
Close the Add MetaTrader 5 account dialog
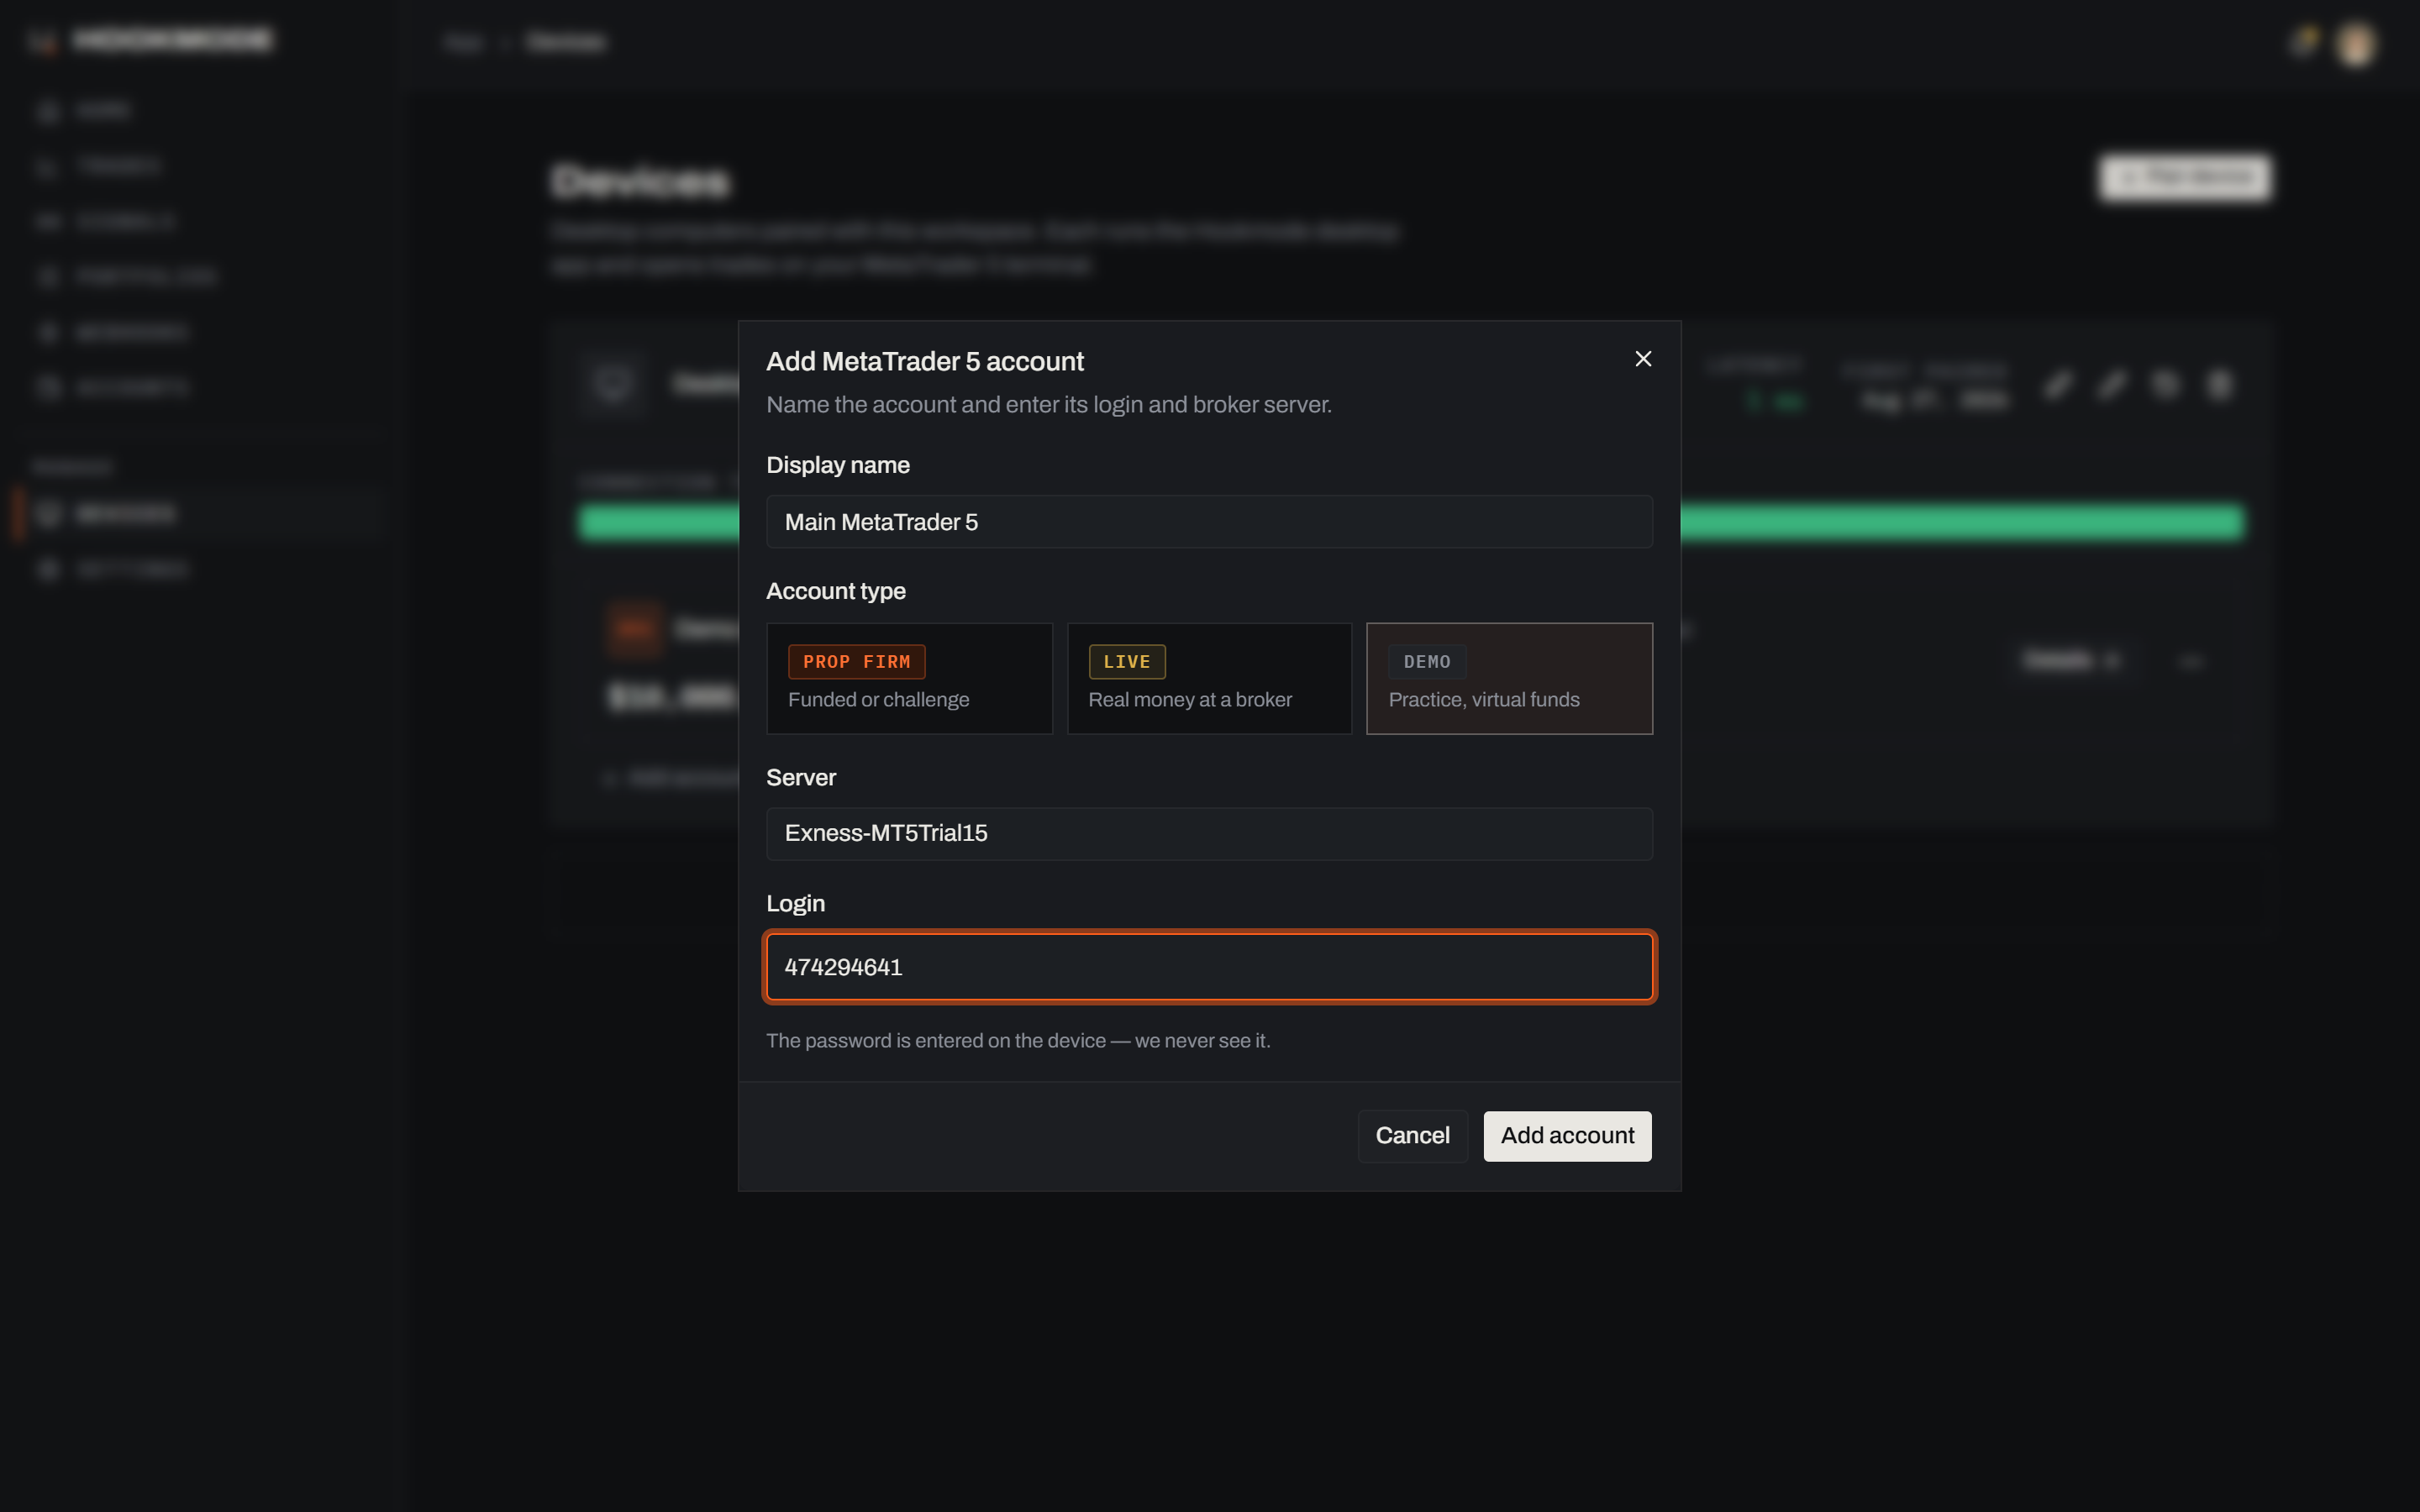click(1643, 359)
